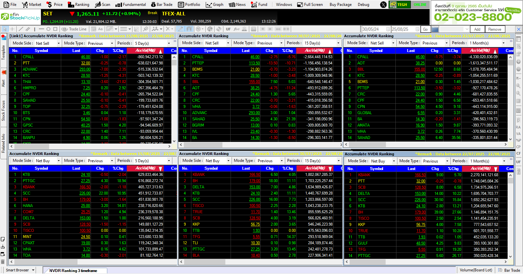Open the Portfolio menu

click(x=189, y=5)
